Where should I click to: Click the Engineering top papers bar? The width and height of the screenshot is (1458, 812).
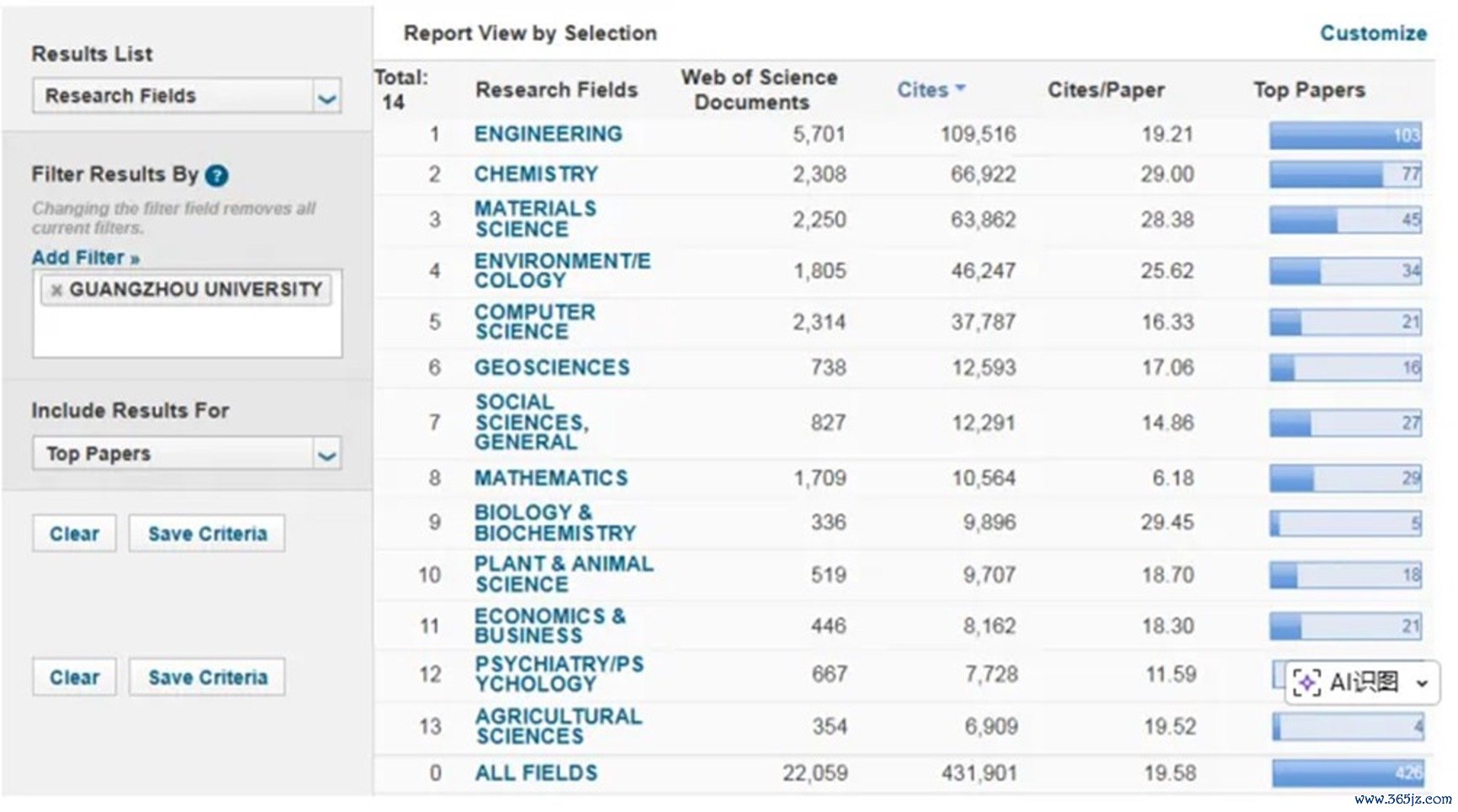(x=1345, y=135)
